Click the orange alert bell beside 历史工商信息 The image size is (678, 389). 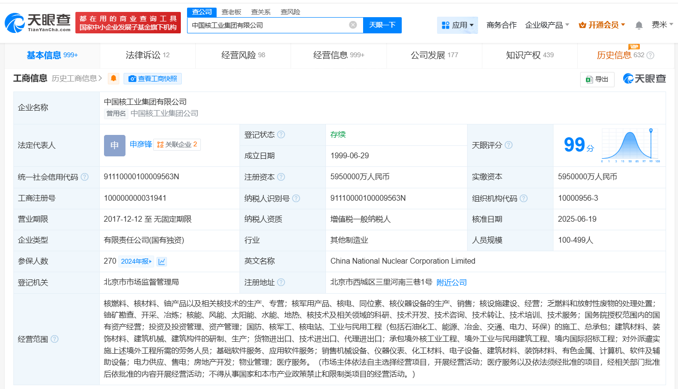(114, 79)
